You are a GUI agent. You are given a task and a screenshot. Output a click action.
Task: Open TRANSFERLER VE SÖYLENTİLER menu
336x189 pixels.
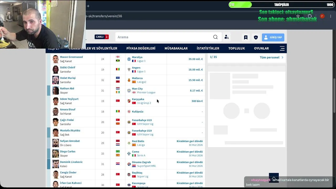[93, 48]
